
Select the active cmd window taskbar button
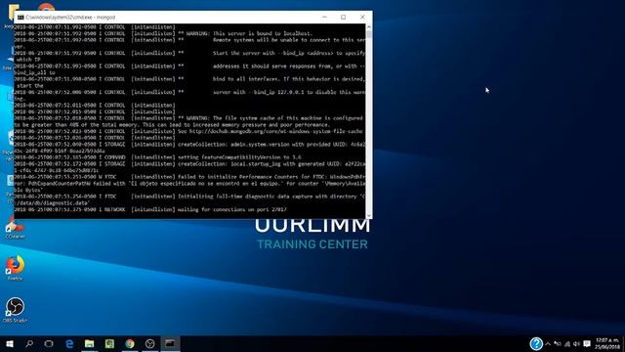coord(170,343)
